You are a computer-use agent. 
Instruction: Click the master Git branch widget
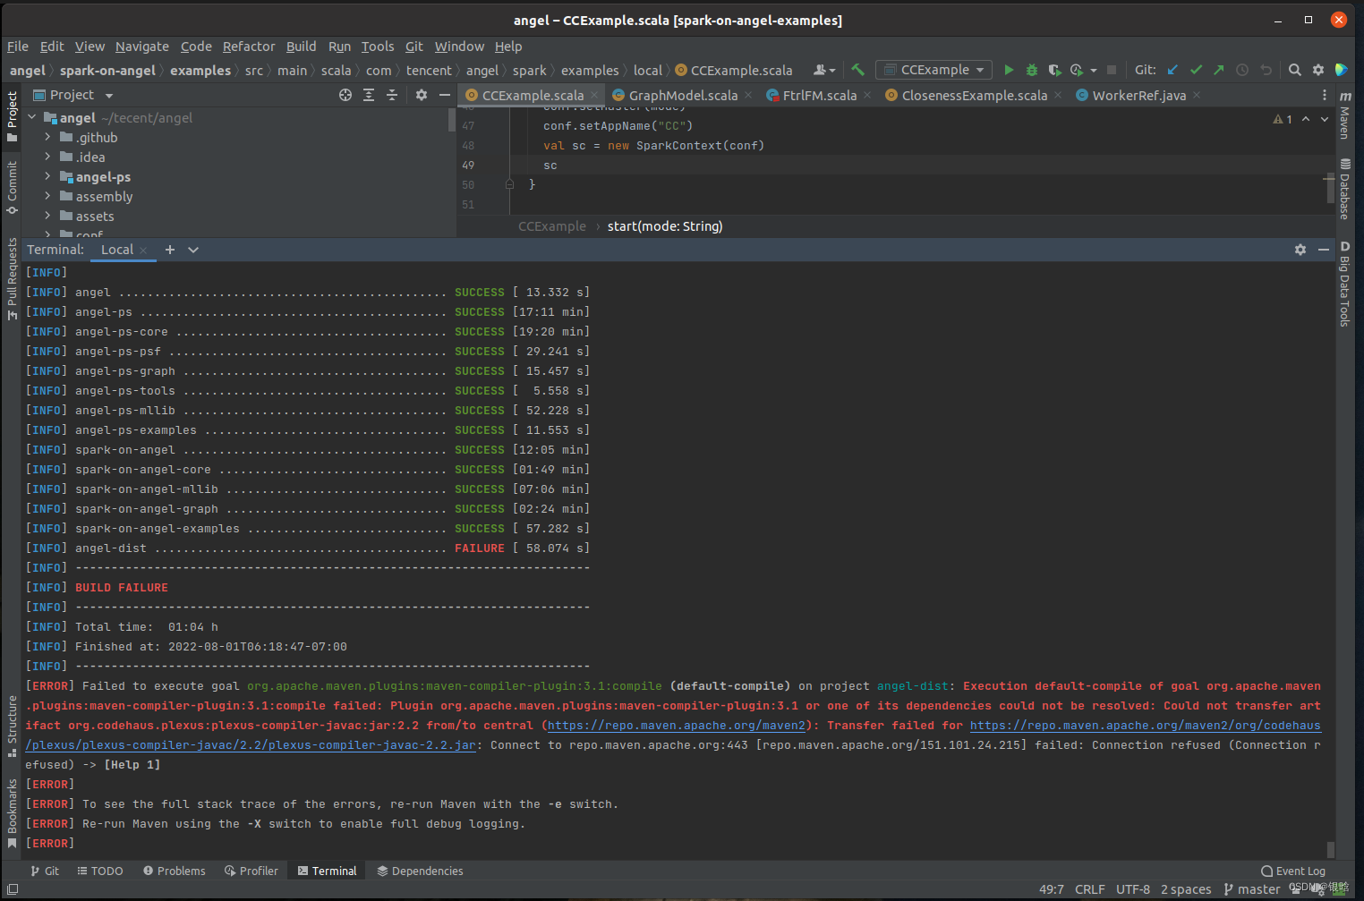pyautogui.click(x=1251, y=889)
